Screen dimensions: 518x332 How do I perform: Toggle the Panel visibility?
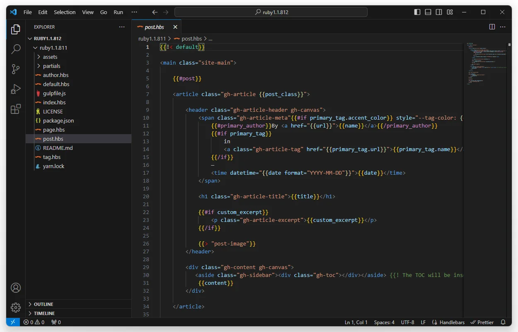[428, 12]
